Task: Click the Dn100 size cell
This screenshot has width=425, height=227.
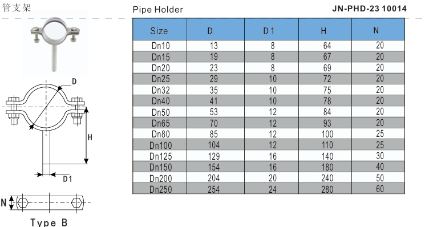Action: coord(159,145)
